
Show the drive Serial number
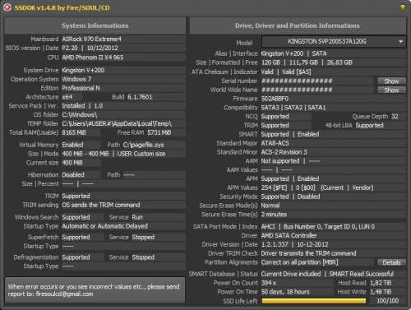tap(391, 81)
